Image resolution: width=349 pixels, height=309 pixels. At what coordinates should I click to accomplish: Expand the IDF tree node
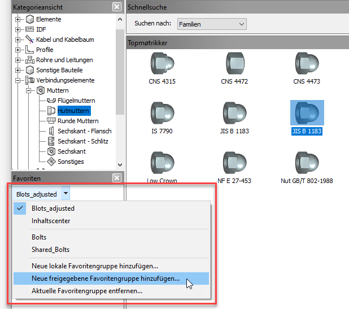(x=18, y=29)
